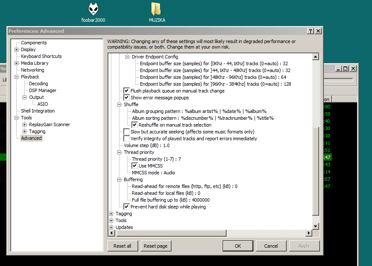This screenshot has height=266, width=372.
Task: Select the ASIO output page
Action: [43, 104]
